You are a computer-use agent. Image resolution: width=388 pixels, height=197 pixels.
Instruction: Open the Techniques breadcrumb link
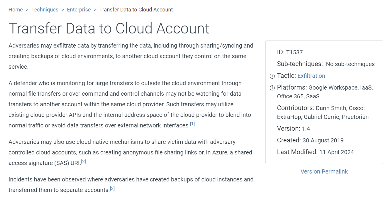point(45,10)
